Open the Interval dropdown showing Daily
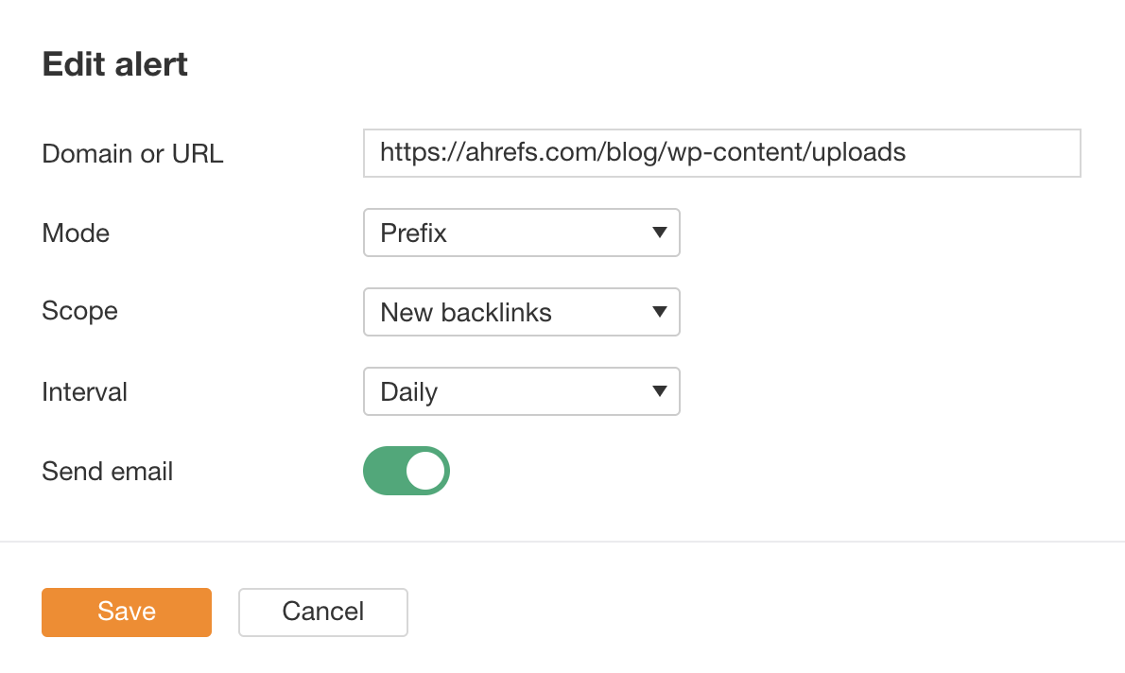 (521, 391)
